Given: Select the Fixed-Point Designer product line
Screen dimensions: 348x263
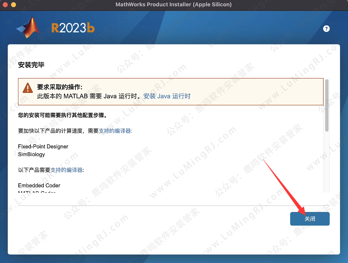Looking at the screenshot, I should (x=43, y=147).
